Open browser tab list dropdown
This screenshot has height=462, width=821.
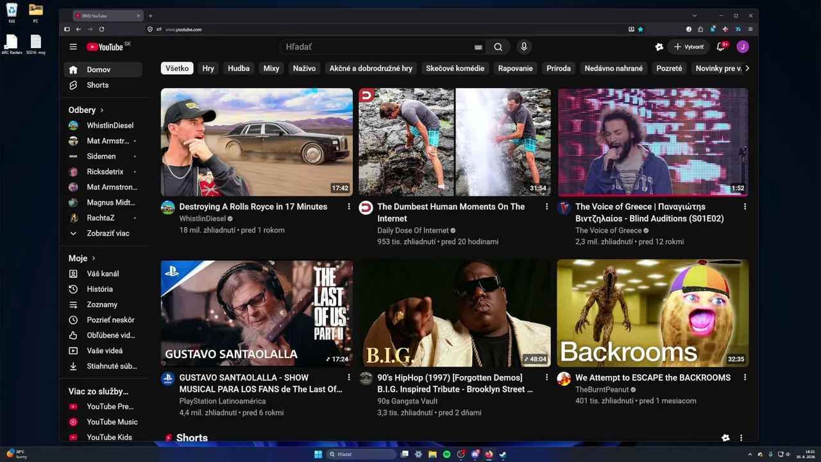[x=694, y=15]
